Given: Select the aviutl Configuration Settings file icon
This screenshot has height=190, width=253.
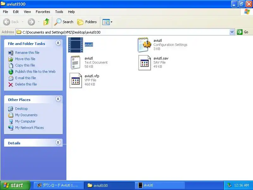Looking at the screenshot, I should point(145,45).
